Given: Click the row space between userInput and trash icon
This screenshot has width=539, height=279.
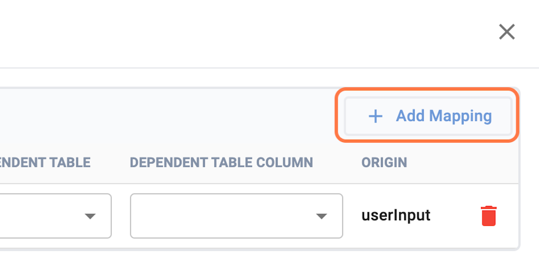Looking at the screenshot, I should click(455, 216).
